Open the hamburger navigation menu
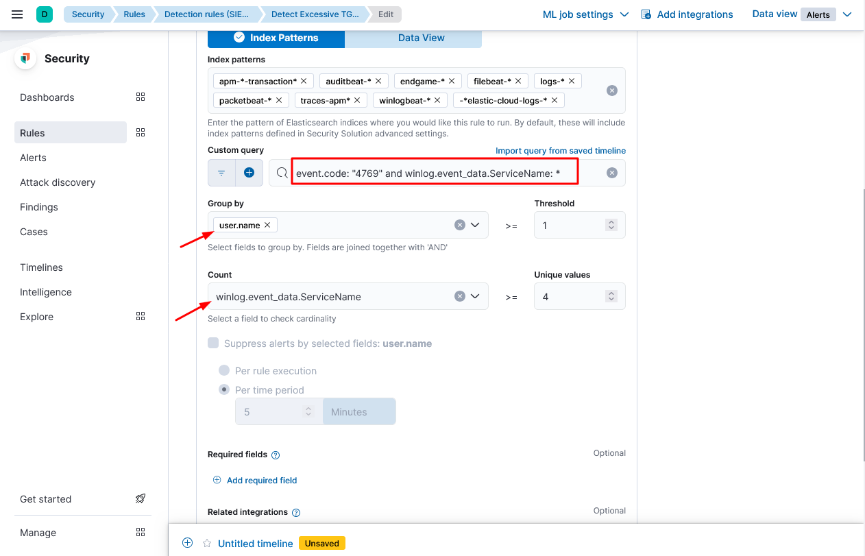The image size is (865, 556). click(x=18, y=14)
